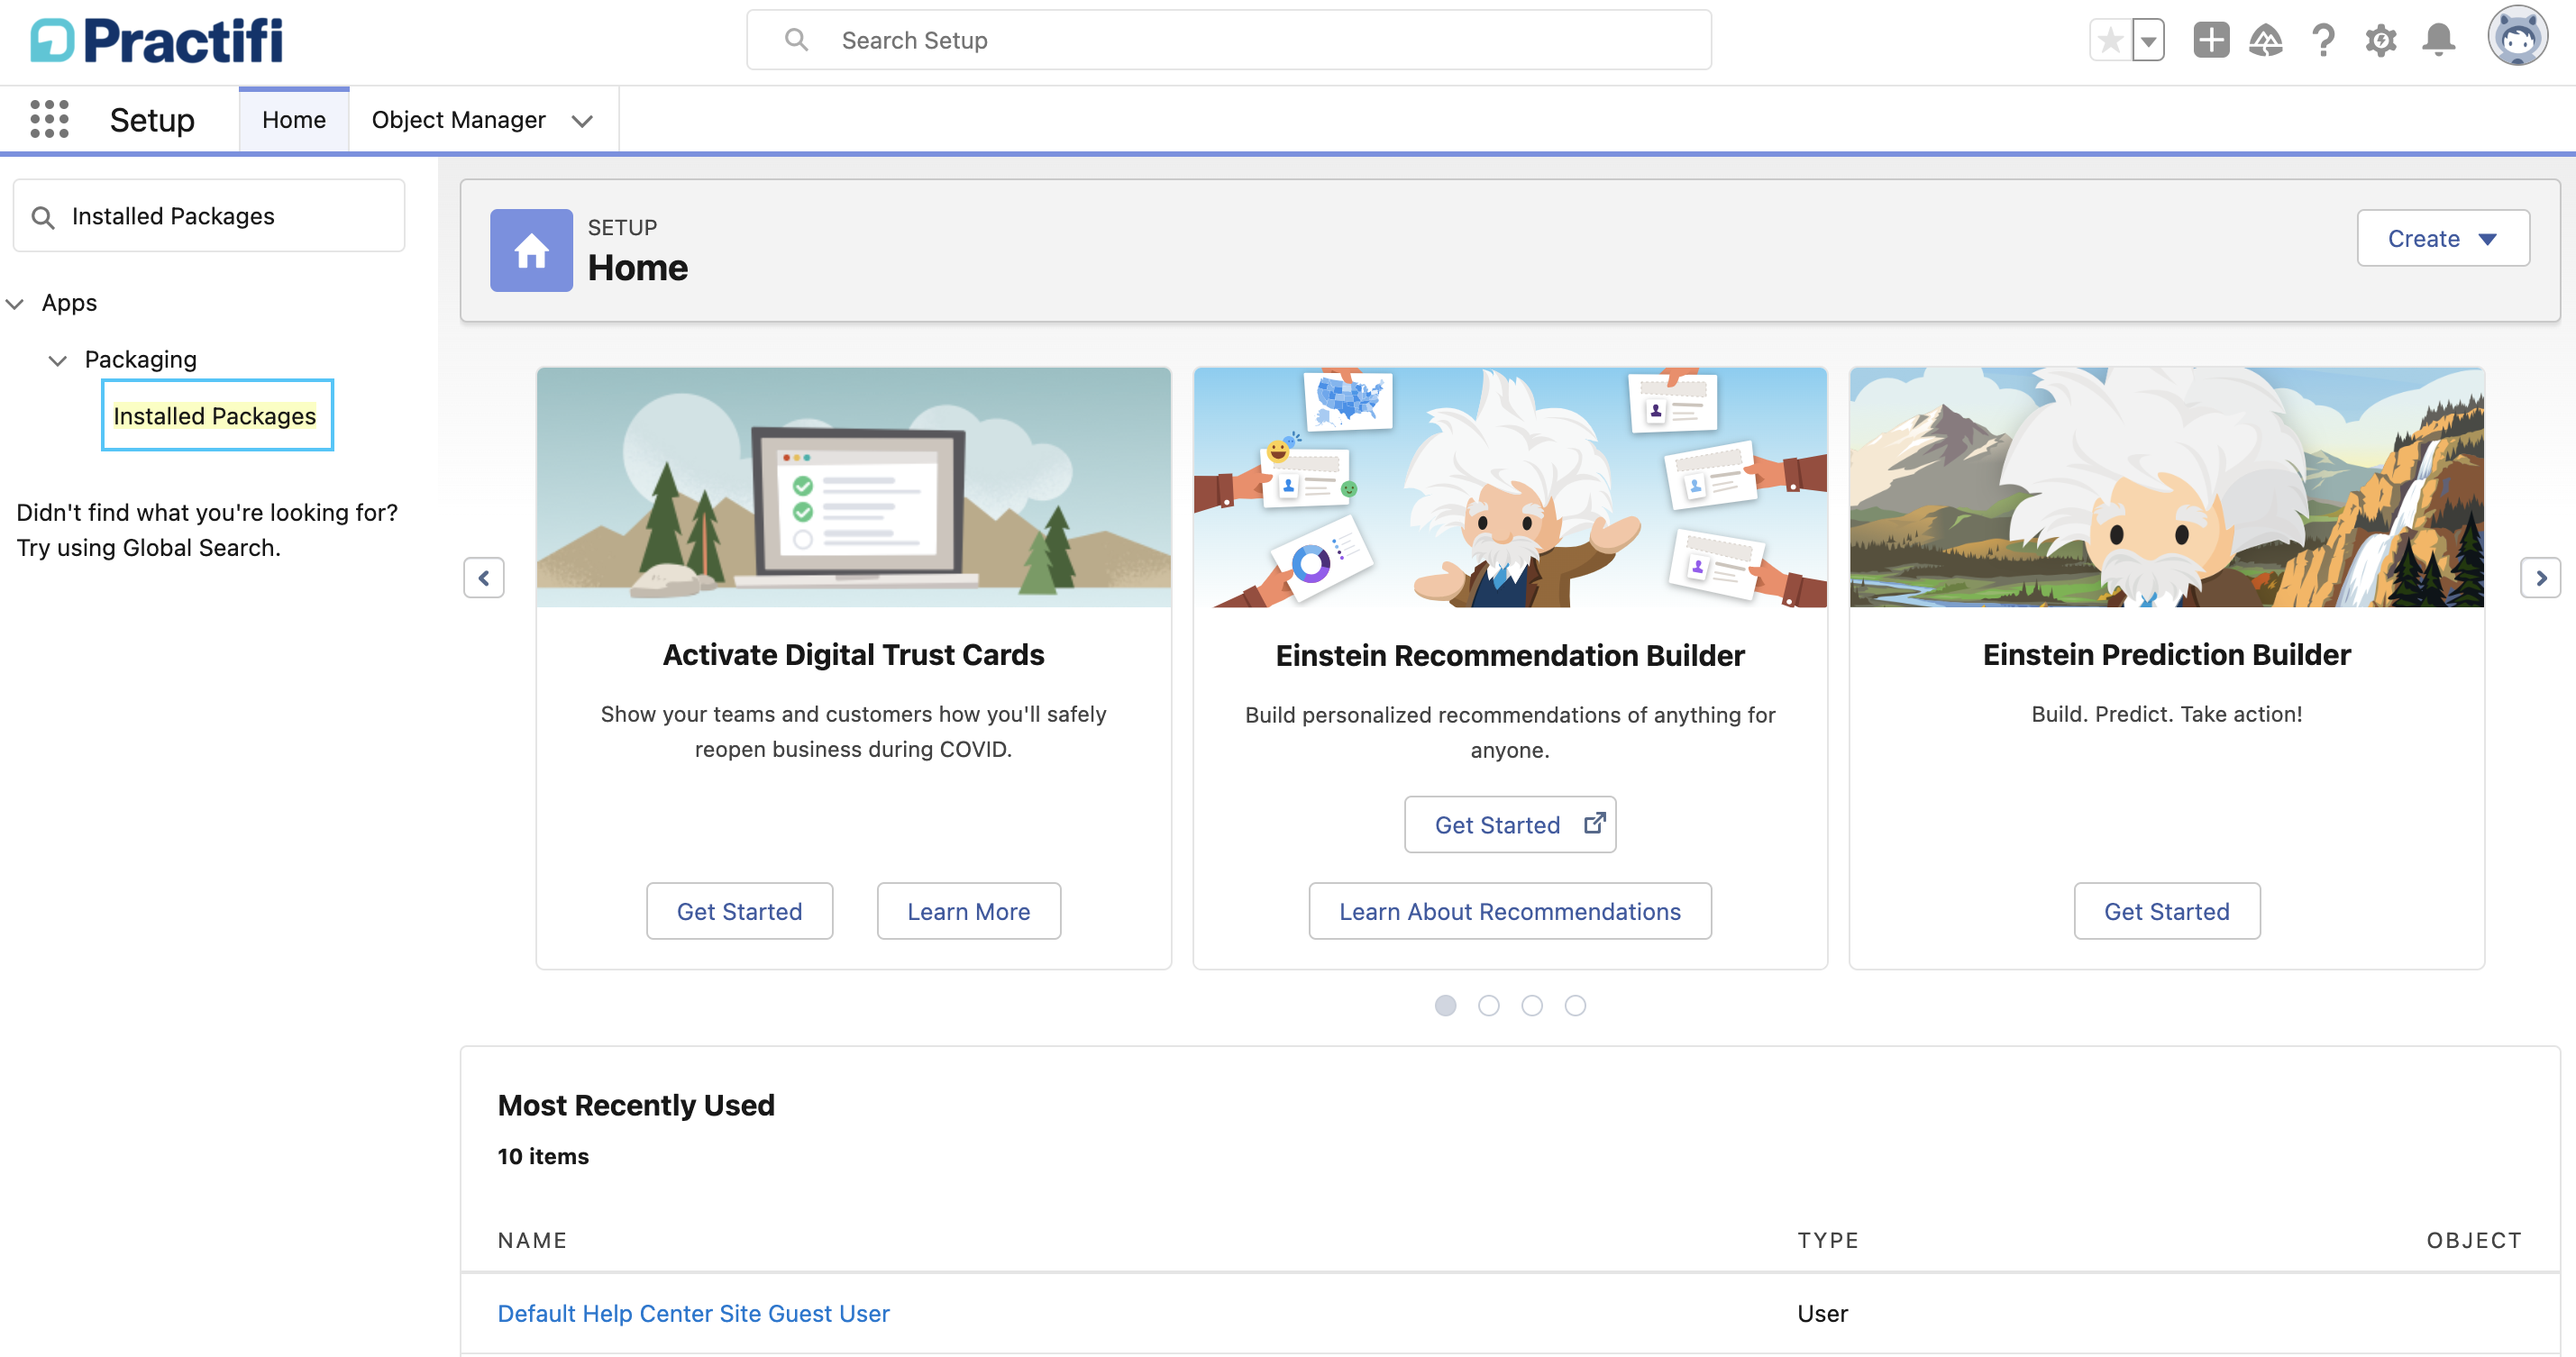Screen dimensions: 2576x1357
Task: Click the Activate Digital Trust Cards title
Action: (x=853, y=654)
